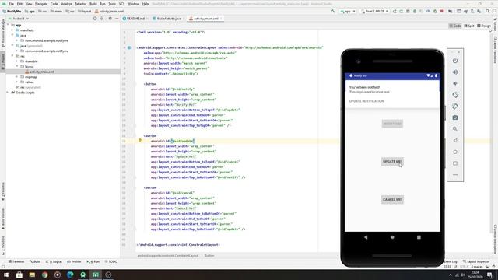Click the Select Opened File target icon

click(x=95, y=19)
